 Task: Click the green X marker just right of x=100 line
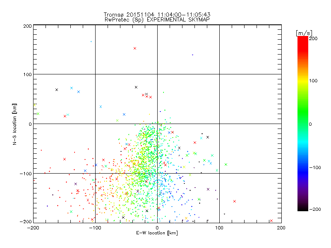226,165
